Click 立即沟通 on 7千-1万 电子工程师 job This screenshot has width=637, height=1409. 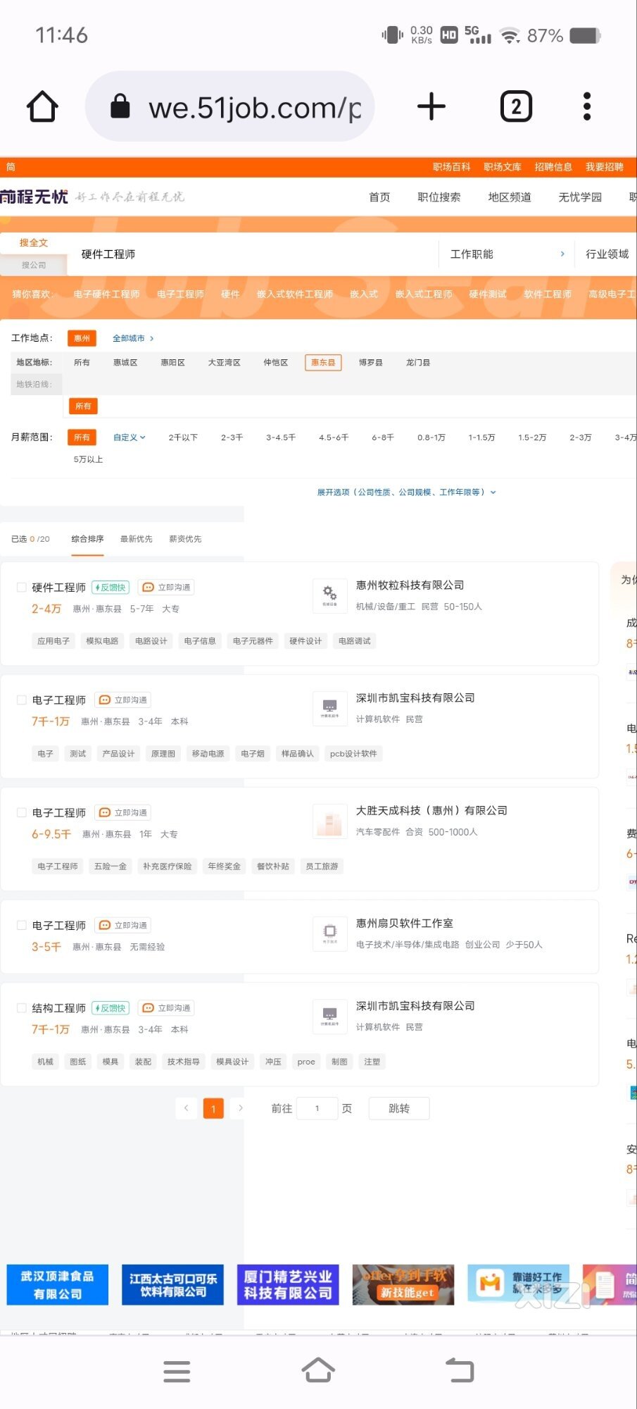(x=124, y=700)
